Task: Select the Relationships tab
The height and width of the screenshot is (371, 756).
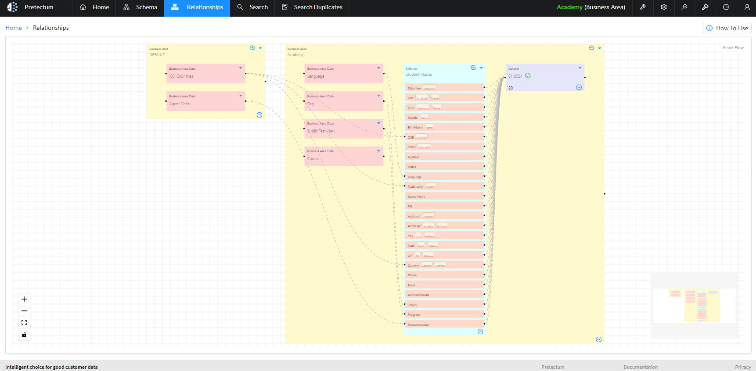Action: [x=197, y=7]
